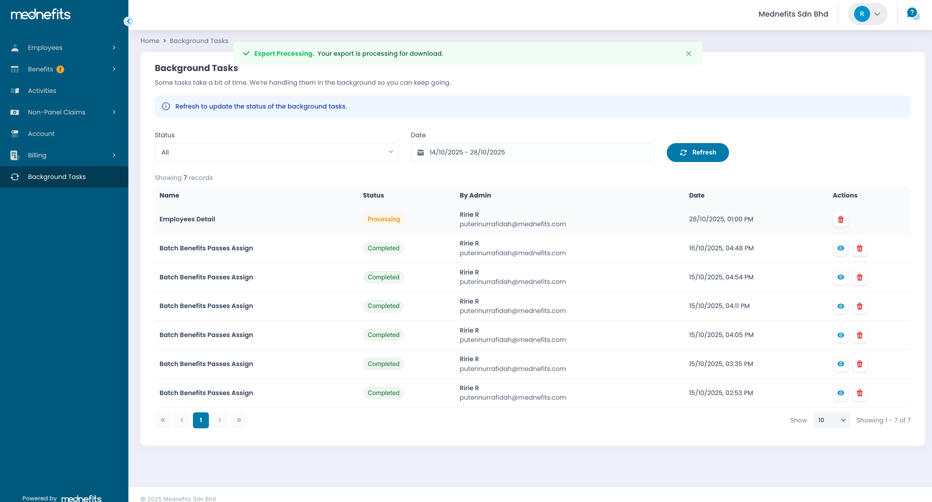Delete the 15/10/2025 04:54 PM task
Viewport: 932px width, 502px height.
tap(859, 277)
